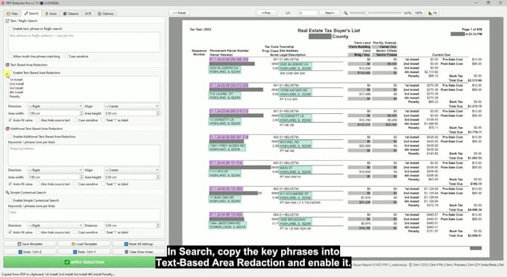
Task: Click the 'Penalty' line in keywords box
Action: [15, 97]
